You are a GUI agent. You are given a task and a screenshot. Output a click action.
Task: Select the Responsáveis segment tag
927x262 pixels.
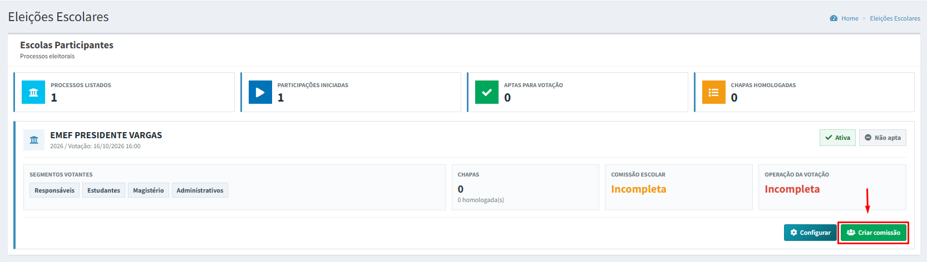(55, 190)
